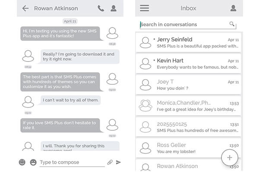Open contact profile icon in chat header
Image resolution: width=259 pixels, height=172 pixels.
point(114,8)
